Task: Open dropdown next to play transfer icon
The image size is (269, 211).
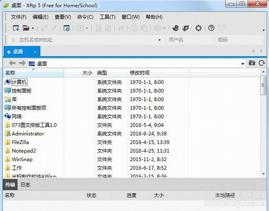Action: pos(87,28)
